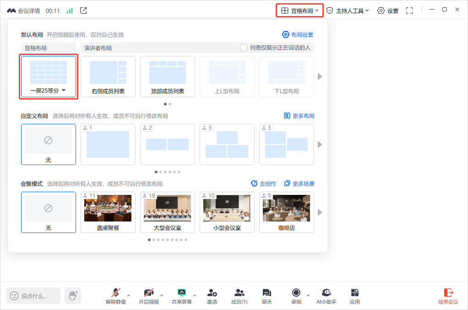Start screen sharing with 共享屏幕
This screenshot has width=468, height=310.
(181, 296)
